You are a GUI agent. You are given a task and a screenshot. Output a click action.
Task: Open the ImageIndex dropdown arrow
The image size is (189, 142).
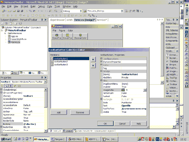(145, 90)
